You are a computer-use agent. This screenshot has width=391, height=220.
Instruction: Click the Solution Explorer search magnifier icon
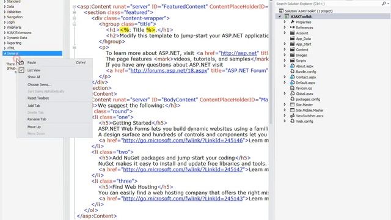pos(384,4)
